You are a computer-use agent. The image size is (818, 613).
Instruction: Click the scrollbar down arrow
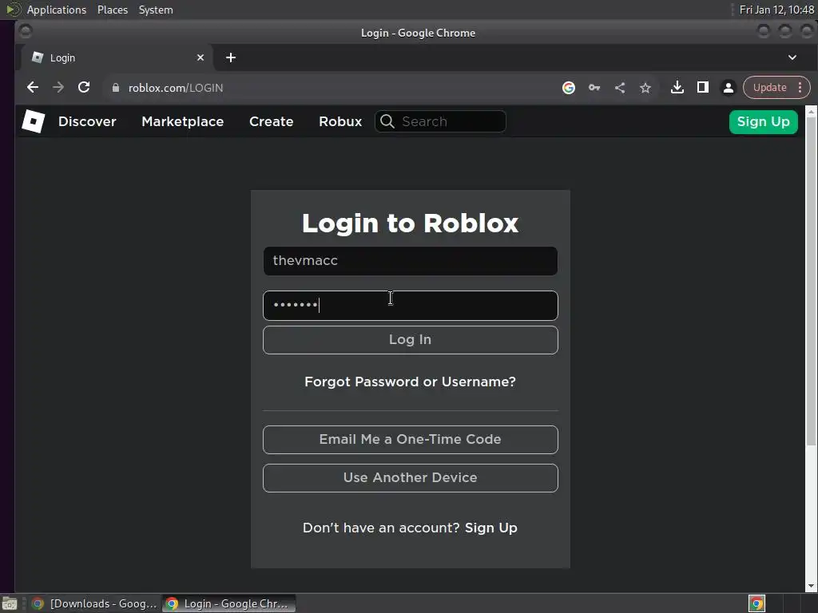pyautogui.click(x=812, y=587)
